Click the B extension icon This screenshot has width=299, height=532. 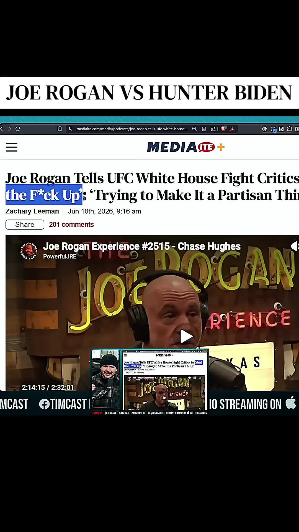(281, 129)
